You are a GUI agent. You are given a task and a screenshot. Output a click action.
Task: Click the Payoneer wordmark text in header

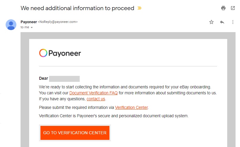click(65, 53)
